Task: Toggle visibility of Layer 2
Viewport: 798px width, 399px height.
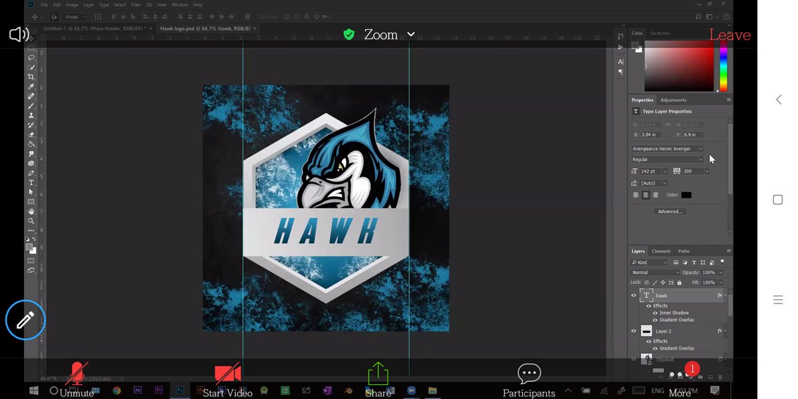Action: 634,331
